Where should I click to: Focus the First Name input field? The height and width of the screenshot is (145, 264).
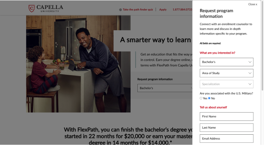[x=226, y=117]
